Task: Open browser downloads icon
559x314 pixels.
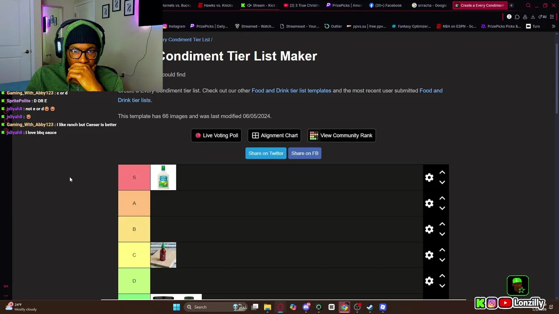Action: point(533,17)
